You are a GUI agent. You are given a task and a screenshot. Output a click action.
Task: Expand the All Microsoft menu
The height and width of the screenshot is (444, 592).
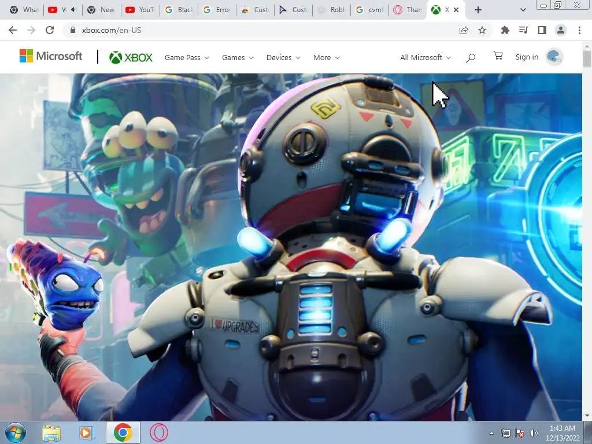425,57
